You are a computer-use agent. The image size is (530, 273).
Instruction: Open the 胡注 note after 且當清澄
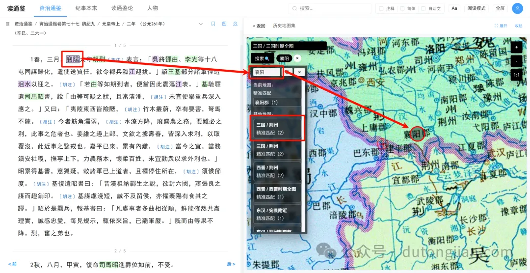159,97
